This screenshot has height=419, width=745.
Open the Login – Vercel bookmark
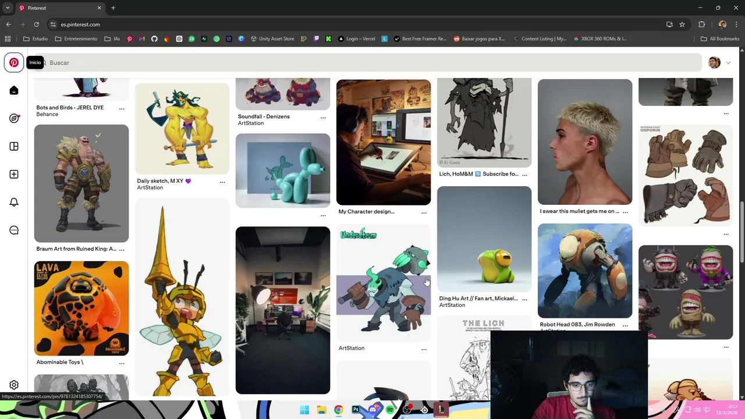[356, 39]
